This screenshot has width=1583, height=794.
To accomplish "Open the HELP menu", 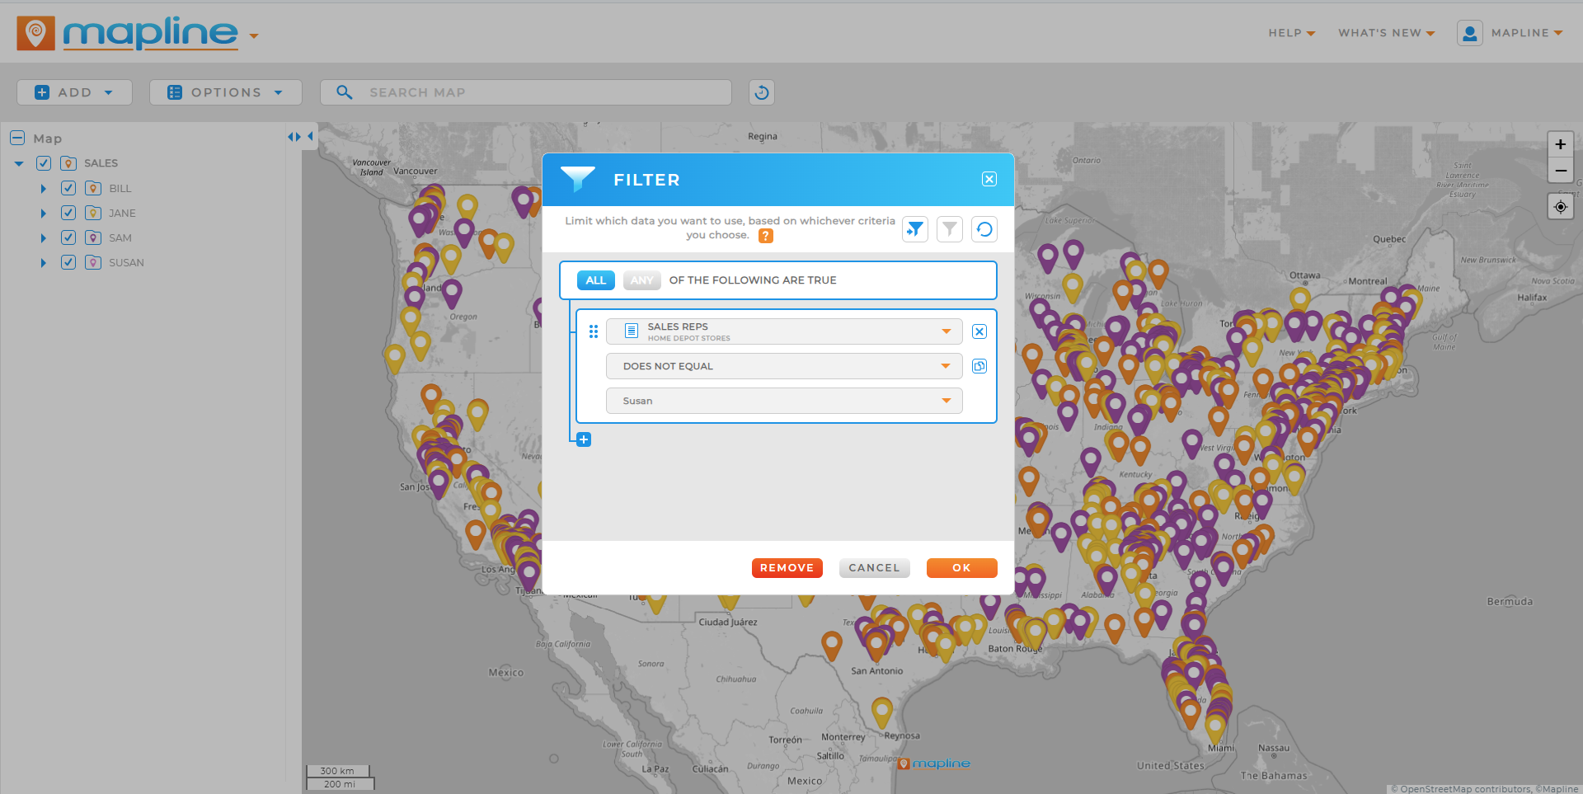I will (x=1291, y=33).
